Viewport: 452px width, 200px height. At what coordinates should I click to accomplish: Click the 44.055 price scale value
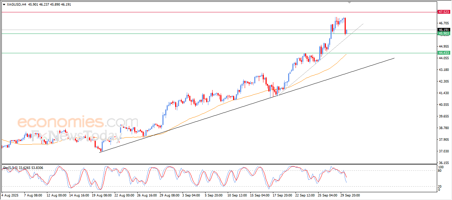coord(443,58)
